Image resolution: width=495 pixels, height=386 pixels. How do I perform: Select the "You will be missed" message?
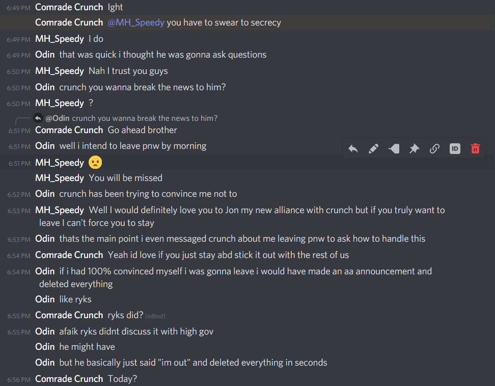(125, 178)
